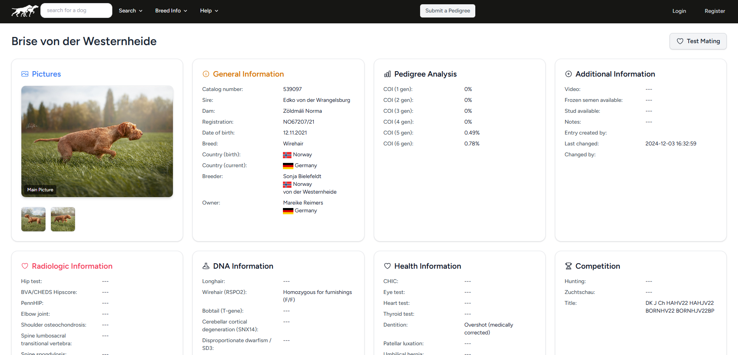This screenshot has width=738, height=355.
Task: Click the General Information info icon
Action: coord(206,74)
